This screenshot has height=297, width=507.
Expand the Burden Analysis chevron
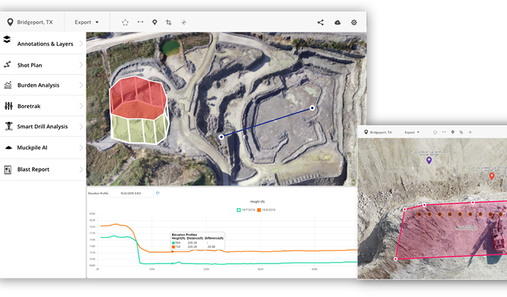tap(81, 85)
